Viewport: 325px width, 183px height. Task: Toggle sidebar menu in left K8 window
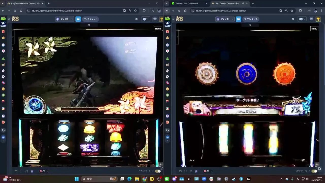pos(9,19)
